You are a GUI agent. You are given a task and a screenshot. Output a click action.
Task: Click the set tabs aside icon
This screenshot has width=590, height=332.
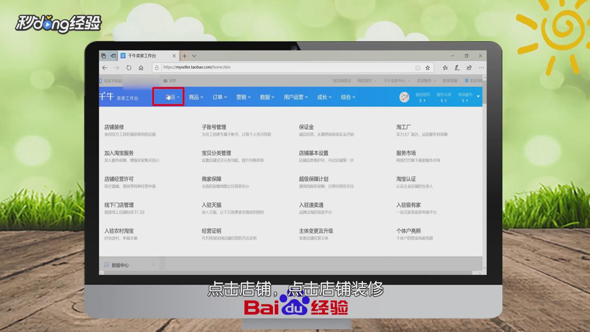click(113, 56)
